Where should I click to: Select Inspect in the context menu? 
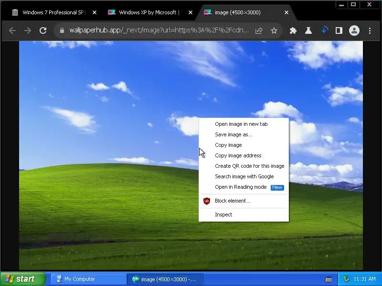pyautogui.click(x=244, y=214)
